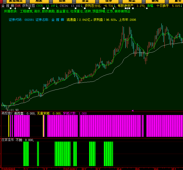Click the double-arrow marker below CYC5 label
Image resolution: width=183 pixels, height=170 pixels.
(x=44, y=8)
